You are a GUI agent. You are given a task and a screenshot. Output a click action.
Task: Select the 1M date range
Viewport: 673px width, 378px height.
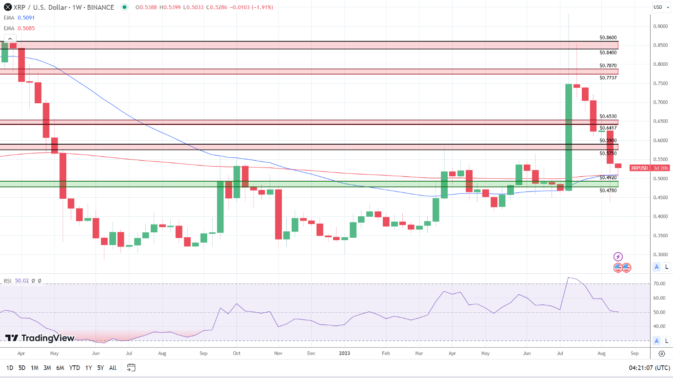click(35, 368)
